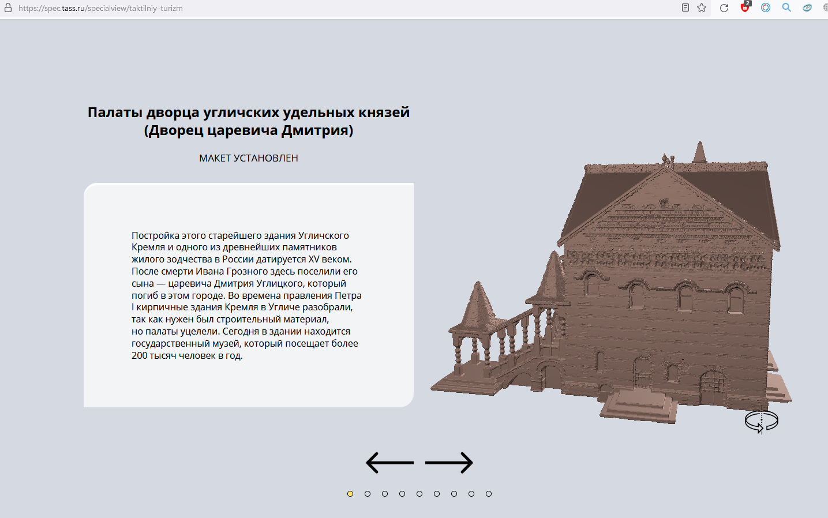Select the first yellow pagination dot
The height and width of the screenshot is (518, 828).
[350, 494]
